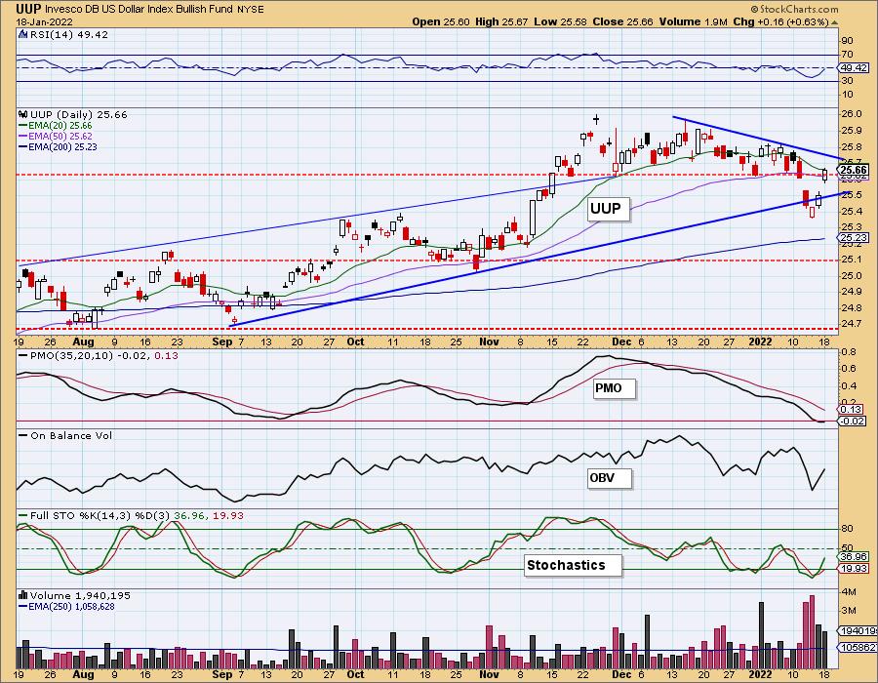Viewport: 878px width, 683px height.
Task: Click the PMO annotation box
Action: coord(614,388)
